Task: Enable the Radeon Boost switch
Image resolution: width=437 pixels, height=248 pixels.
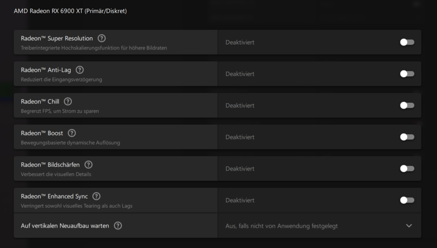Action: [x=407, y=137]
